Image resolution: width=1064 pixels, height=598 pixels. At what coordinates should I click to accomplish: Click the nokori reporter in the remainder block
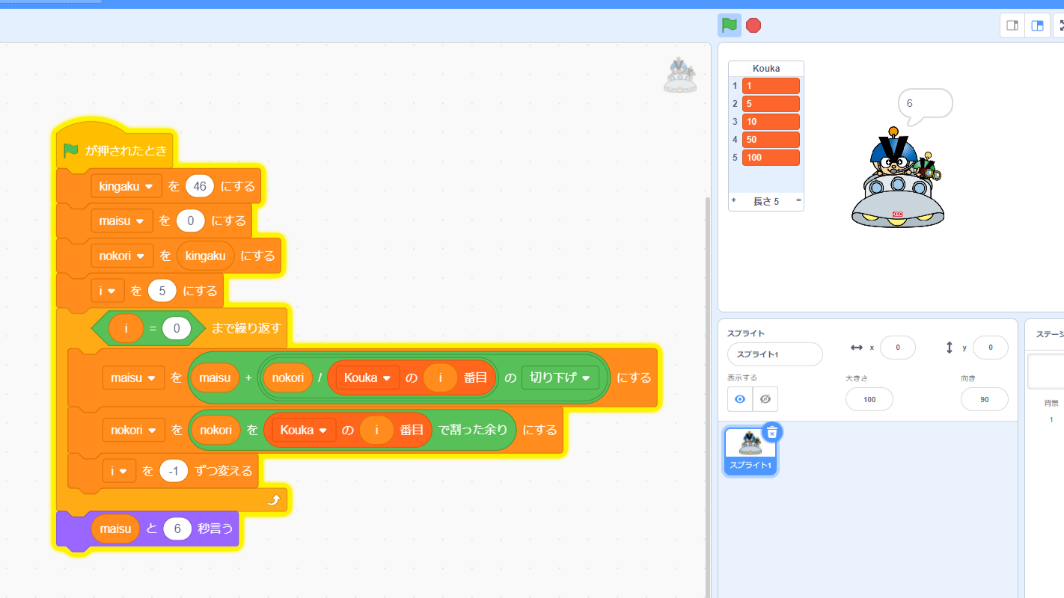pos(215,430)
